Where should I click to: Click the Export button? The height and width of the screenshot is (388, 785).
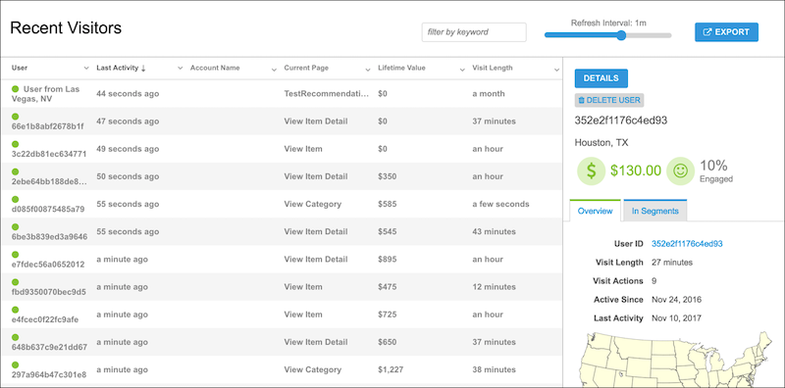point(726,32)
